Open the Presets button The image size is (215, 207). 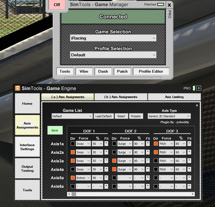pyautogui.click(x=136, y=116)
